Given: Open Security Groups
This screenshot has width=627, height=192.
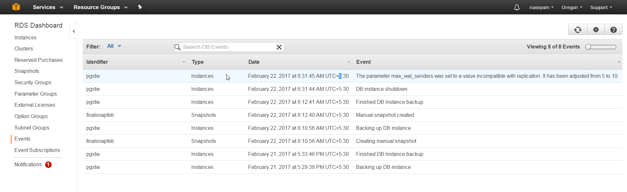Looking at the screenshot, I should click(33, 83).
